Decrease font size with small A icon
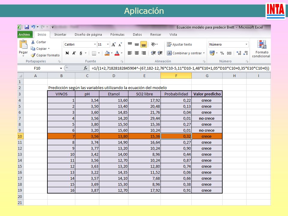Screen dimensions: 288x216 pos(120,44)
